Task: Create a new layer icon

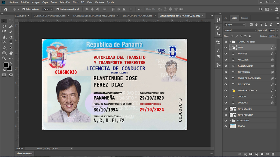Action: click(x=267, y=154)
